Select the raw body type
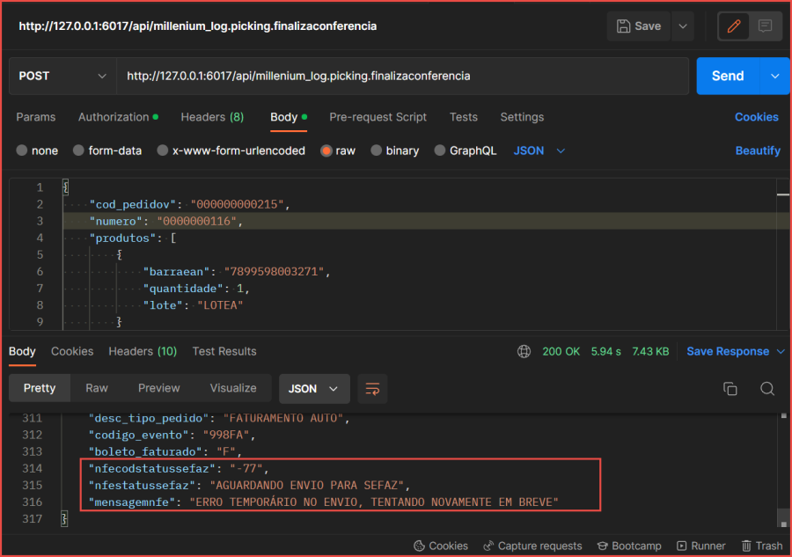Image resolution: width=792 pixels, height=557 pixels. tap(338, 150)
